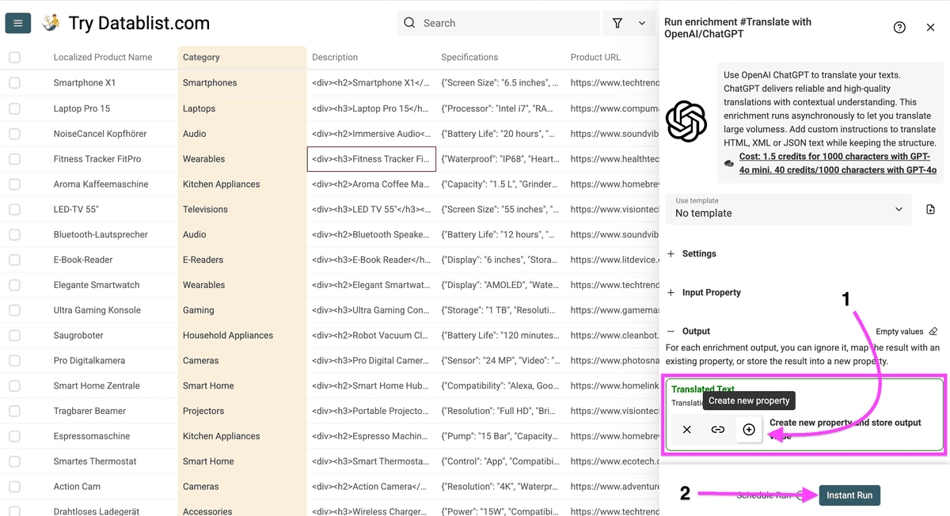
Task: Open the hamburger menu button
Action: (18, 23)
